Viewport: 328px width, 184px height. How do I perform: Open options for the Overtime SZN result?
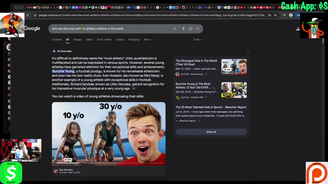[206, 97]
